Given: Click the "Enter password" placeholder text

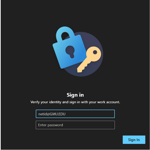Looking at the screenshot, I should [x=51, y=125].
